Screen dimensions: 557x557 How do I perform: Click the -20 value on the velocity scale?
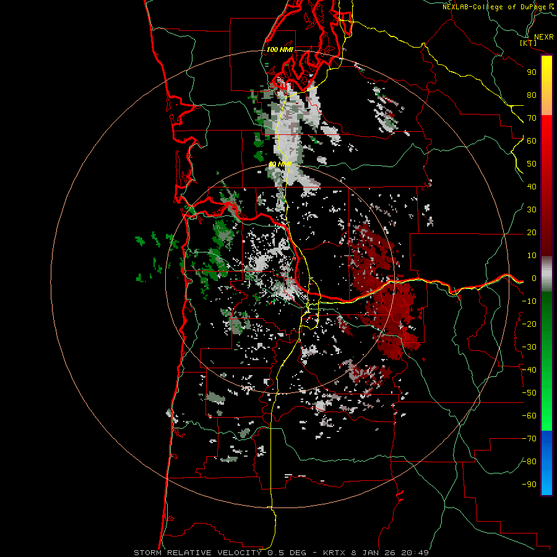click(x=529, y=324)
